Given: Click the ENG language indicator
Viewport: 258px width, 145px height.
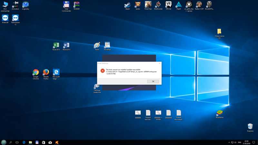Looking at the screenshot, I should tap(240, 142).
